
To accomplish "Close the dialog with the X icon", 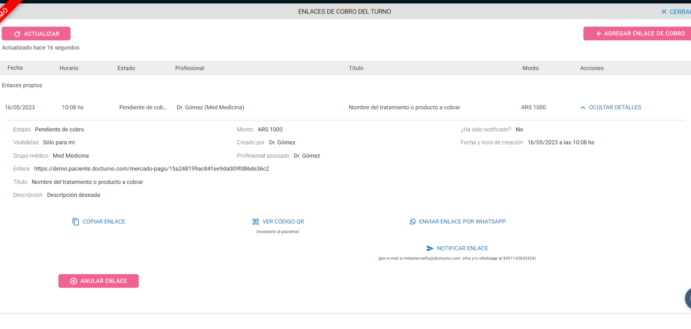I will coord(664,12).
